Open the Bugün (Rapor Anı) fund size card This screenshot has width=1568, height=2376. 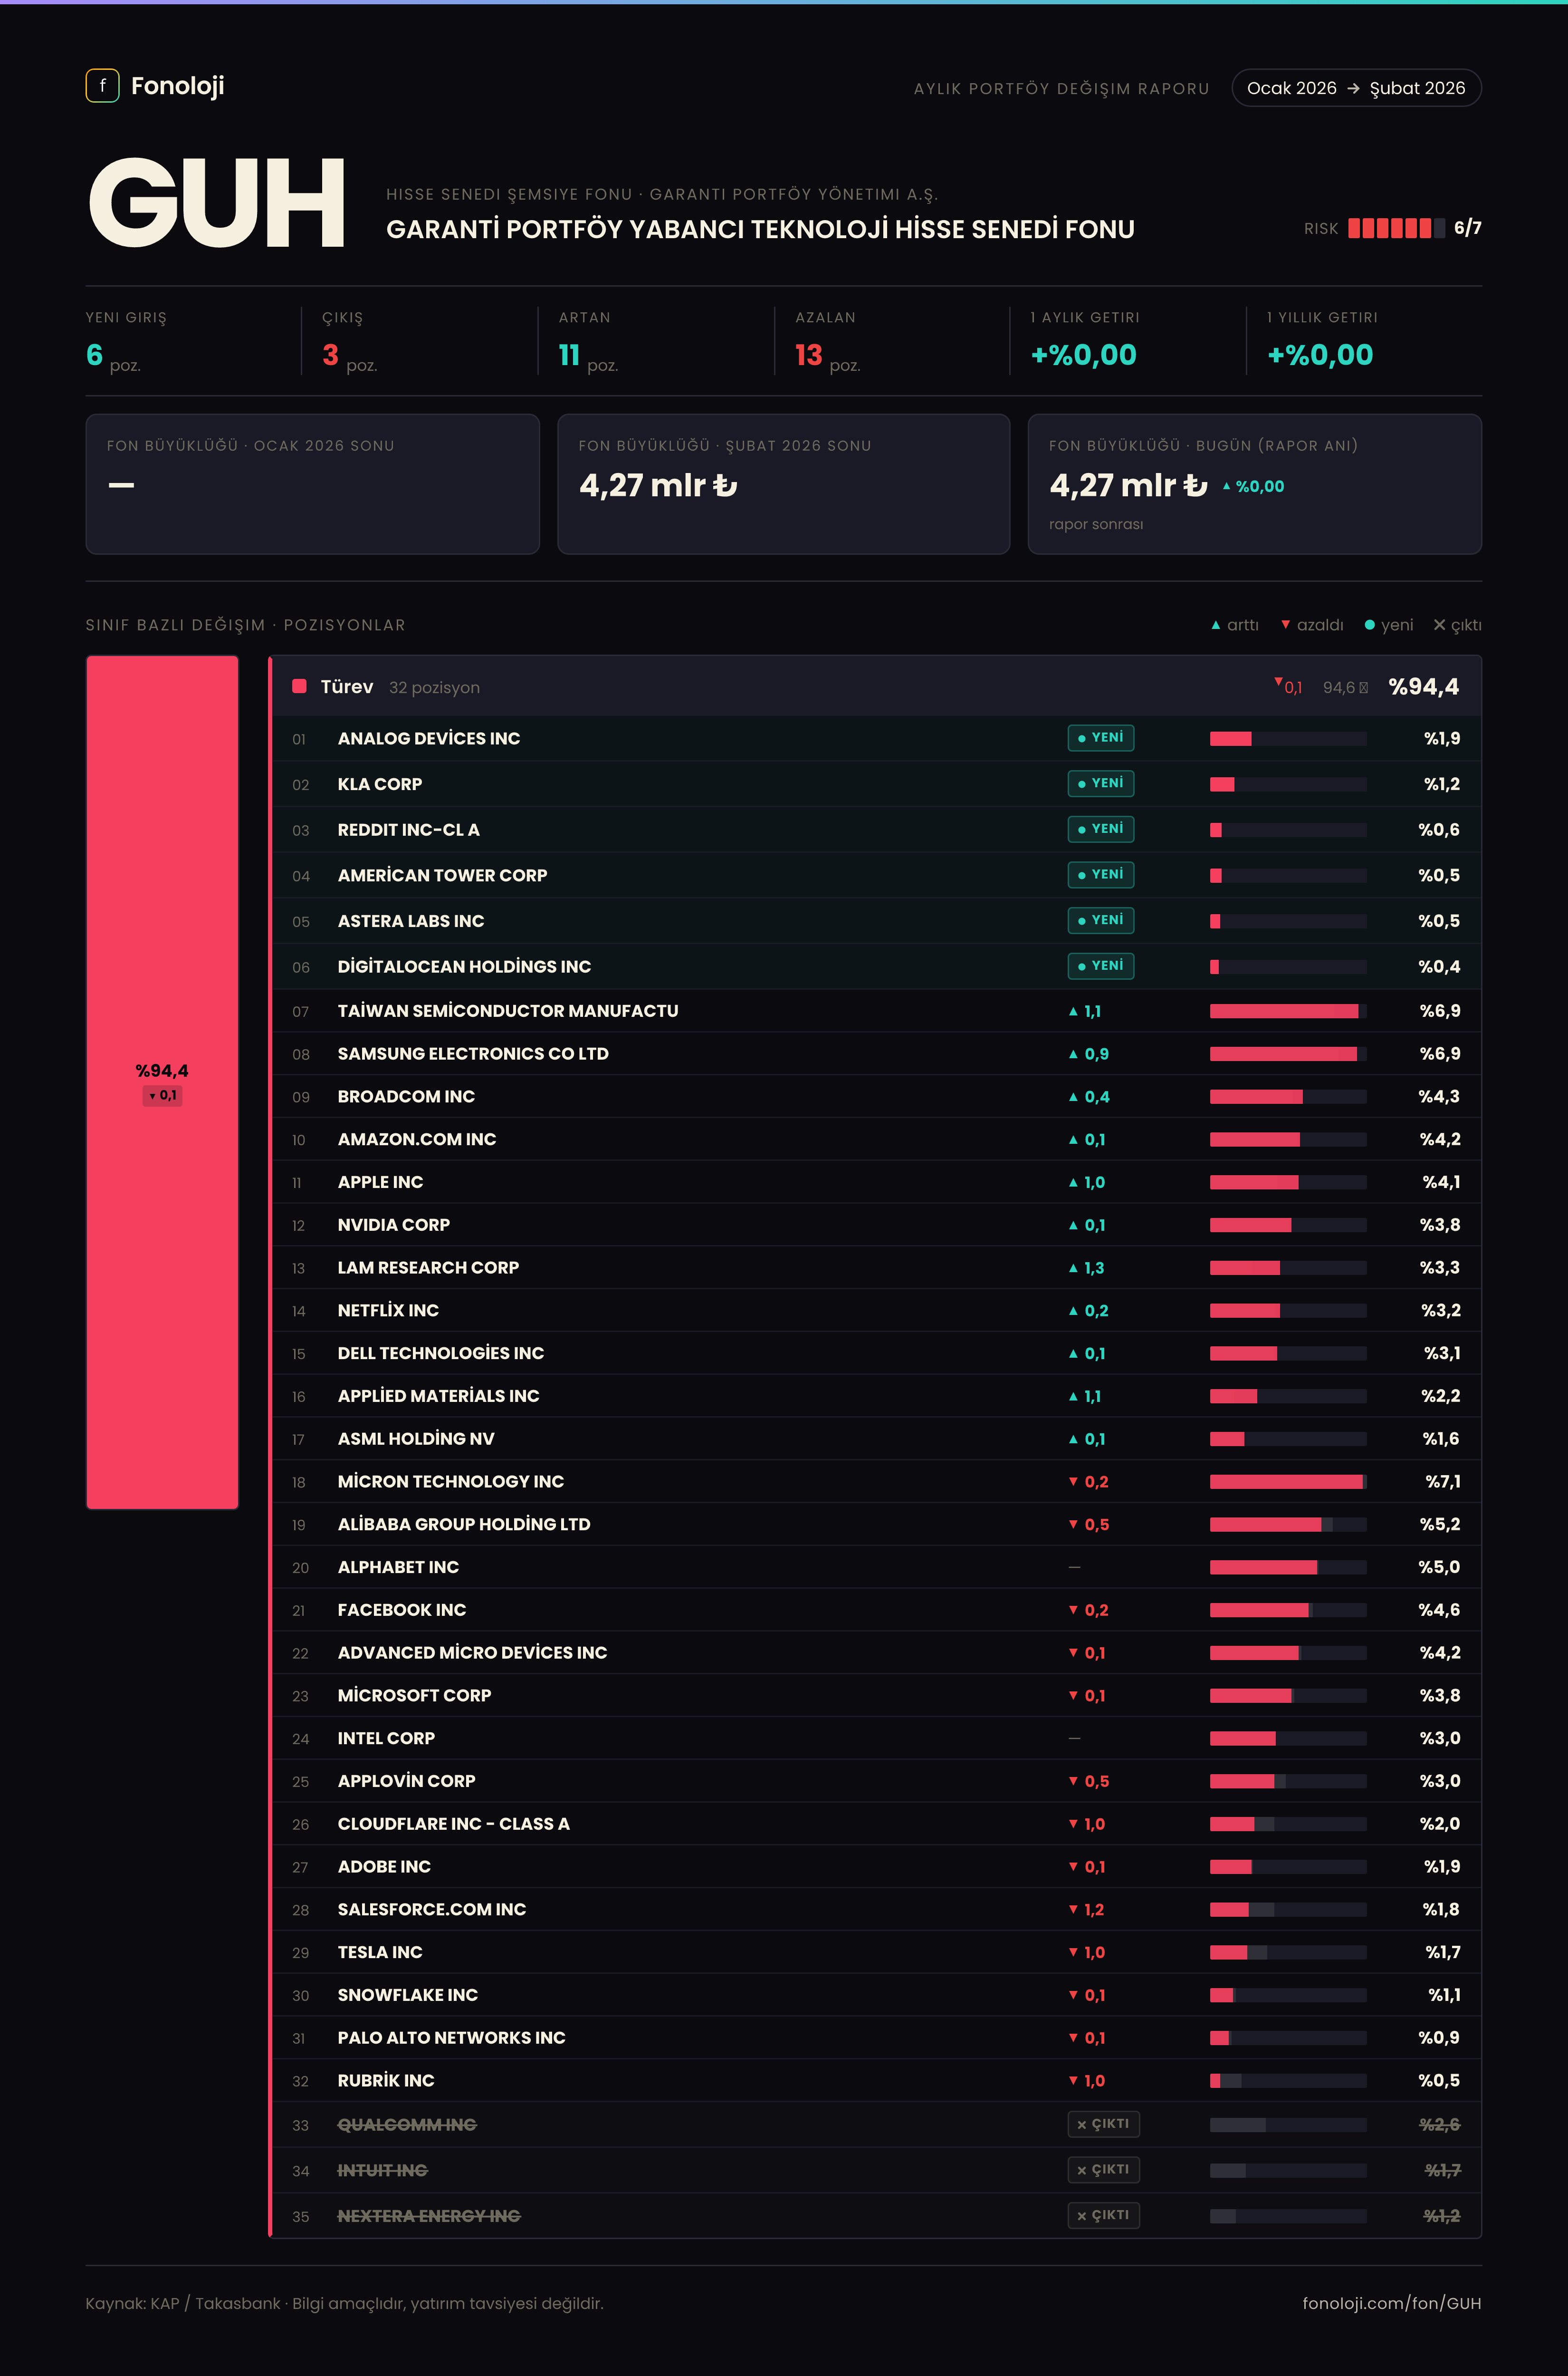point(1254,484)
